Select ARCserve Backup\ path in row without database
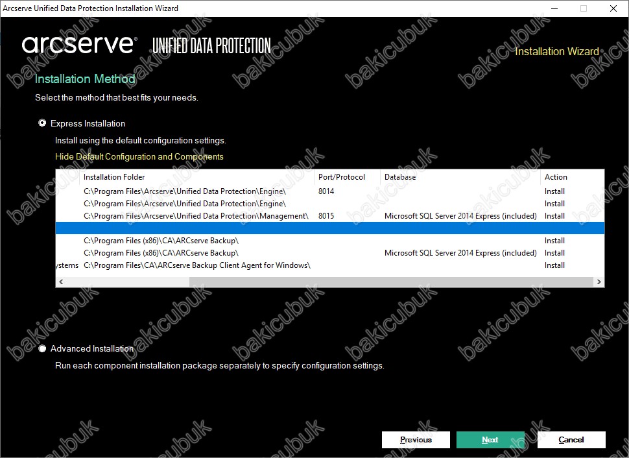The width and height of the screenshot is (629, 458). [161, 241]
